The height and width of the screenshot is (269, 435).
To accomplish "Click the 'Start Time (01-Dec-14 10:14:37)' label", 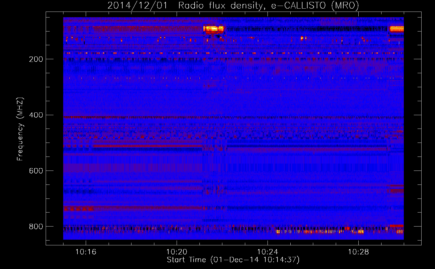I will 233,260.
